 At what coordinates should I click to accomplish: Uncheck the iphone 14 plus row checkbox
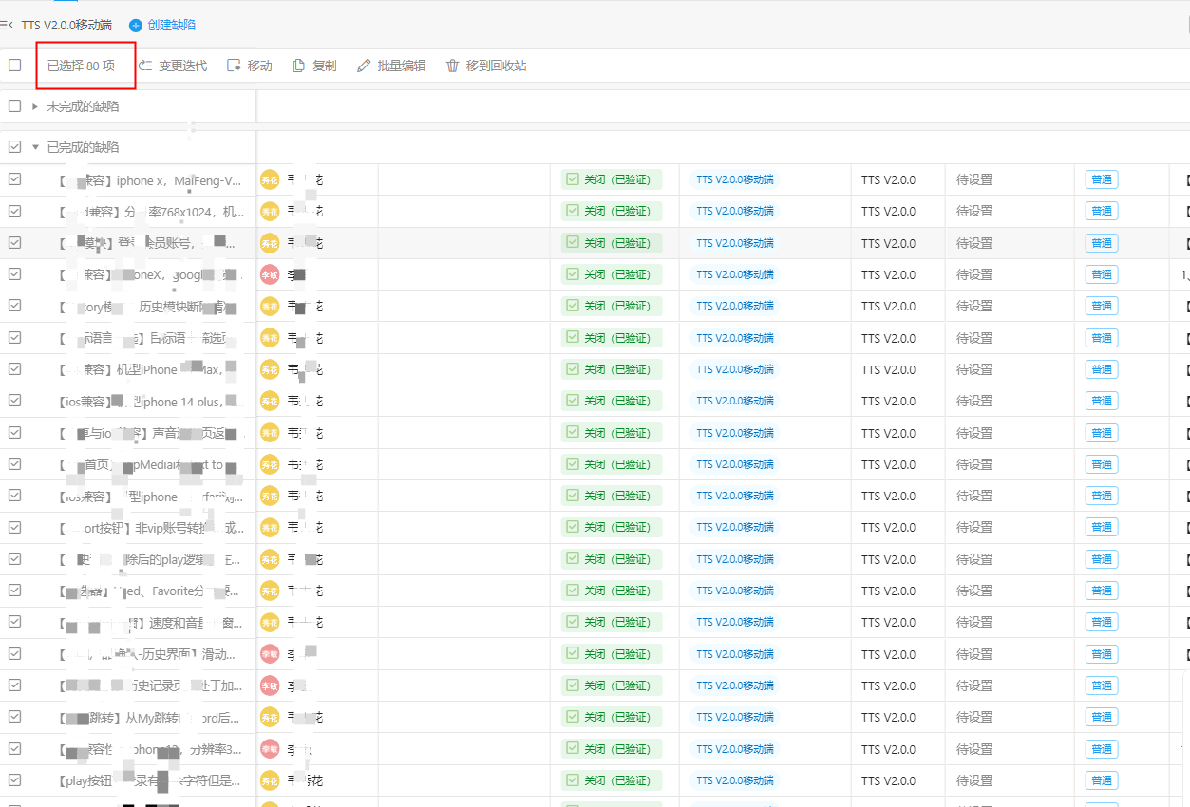pos(15,401)
